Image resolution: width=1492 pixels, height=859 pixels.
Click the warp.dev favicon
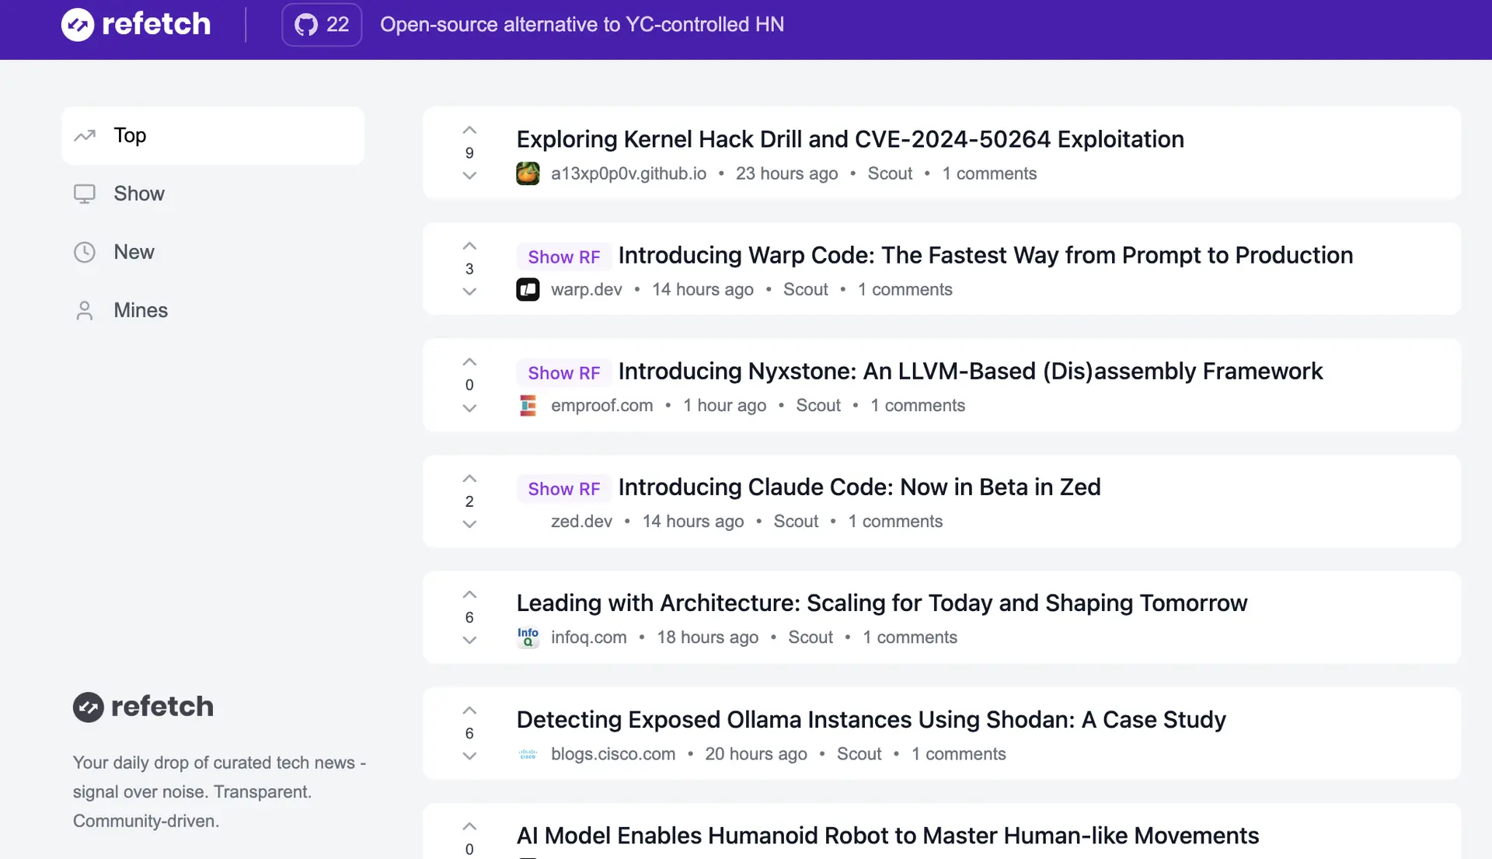pos(528,289)
